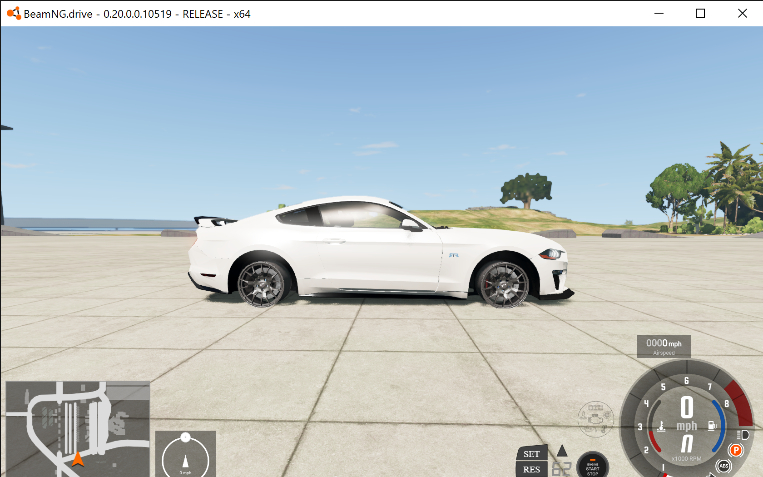Click the Engine Start Stop button
This screenshot has width=763, height=477.
click(x=593, y=465)
